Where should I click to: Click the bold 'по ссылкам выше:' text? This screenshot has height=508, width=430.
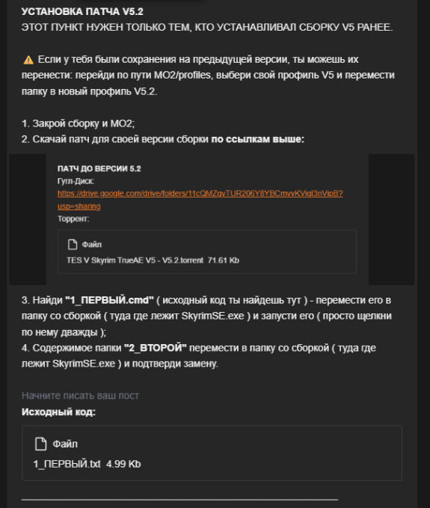(258, 139)
